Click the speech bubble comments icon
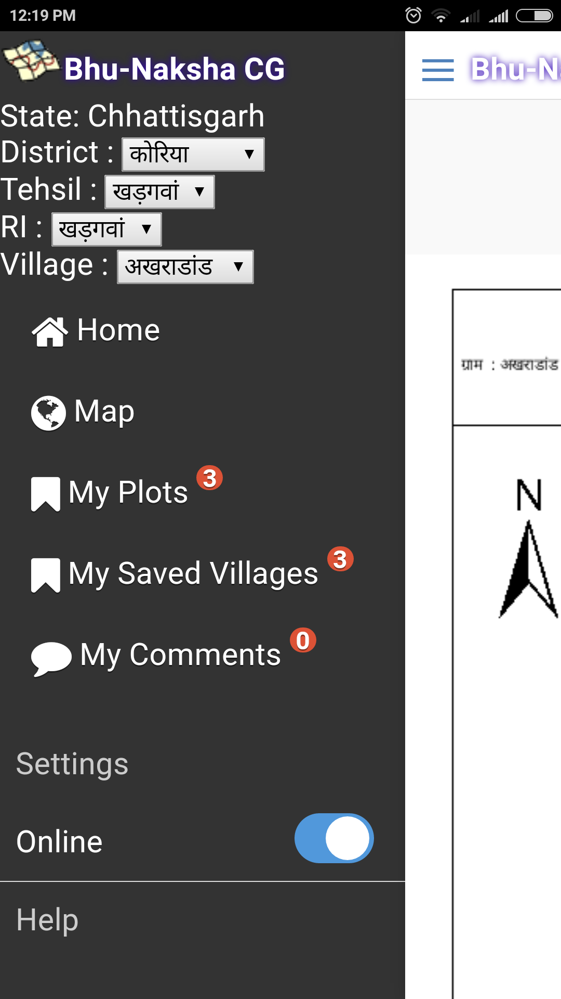Image resolution: width=561 pixels, height=999 pixels. (51, 659)
